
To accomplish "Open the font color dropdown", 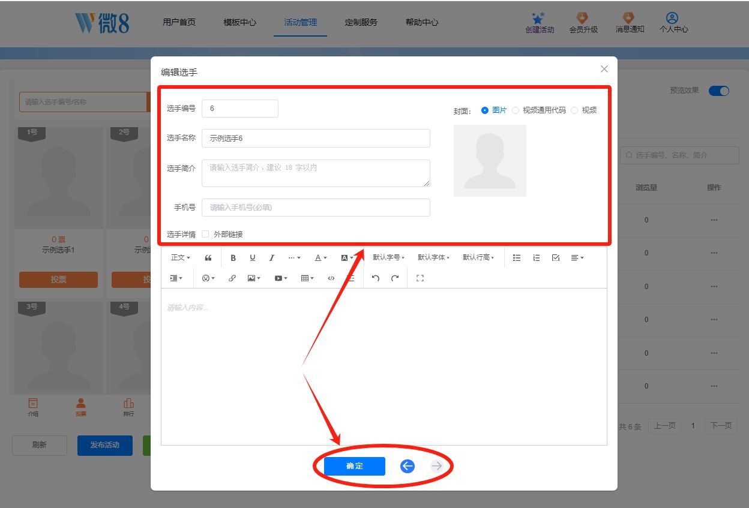I will 321,258.
